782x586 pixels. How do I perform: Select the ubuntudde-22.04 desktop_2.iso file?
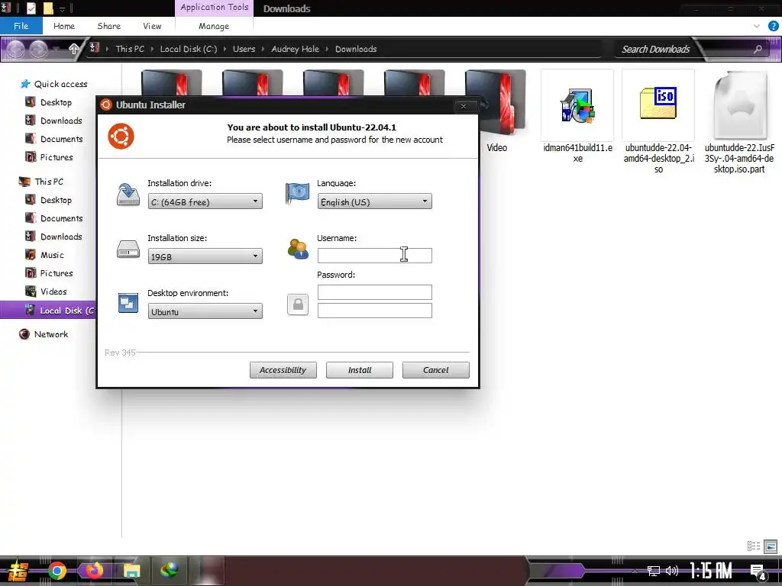pyautogui.click(x=658, y=122)
